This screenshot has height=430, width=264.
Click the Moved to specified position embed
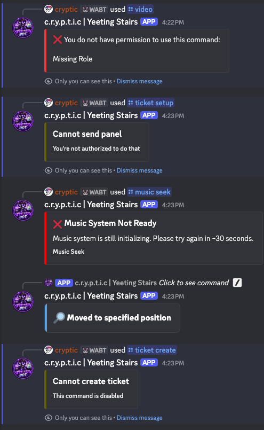coord(113,318)
